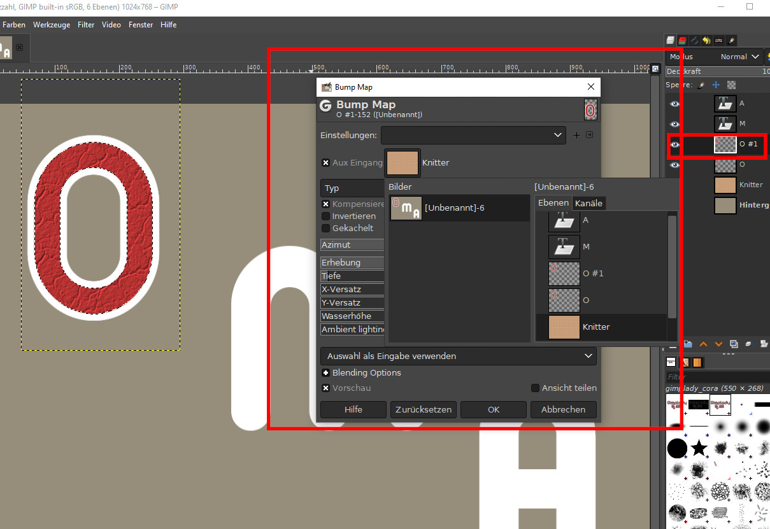Check the Ansicht teilen checkbox
The height and width of the screenshot is (529, 770).
click(536, 388)
